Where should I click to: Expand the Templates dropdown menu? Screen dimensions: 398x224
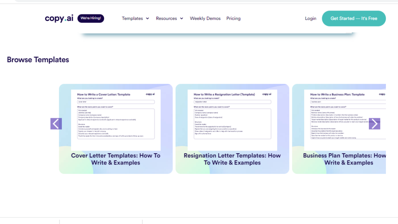click(x=135, y=18)
